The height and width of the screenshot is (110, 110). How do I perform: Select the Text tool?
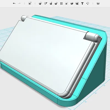click(x=82, y=4)
